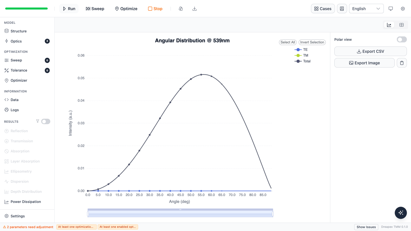Switch to table grid view icon

click(401, 25)
